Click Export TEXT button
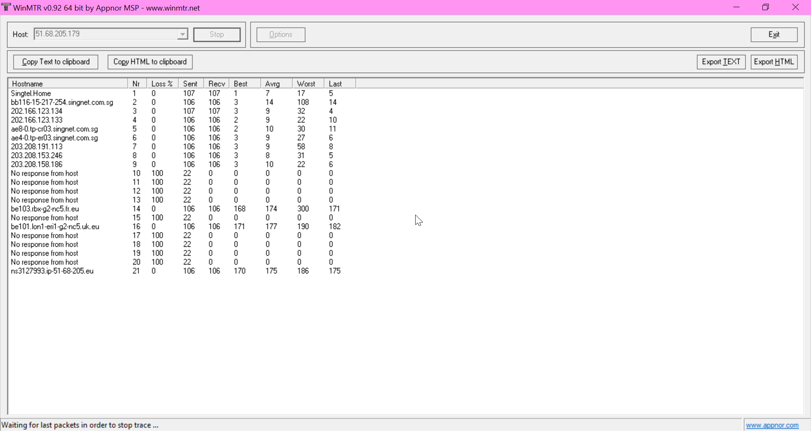This screenshot has width=811, height=431. click(x=721, y=62)
